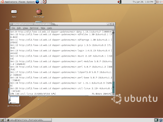The height and width of the screenshot is (122, 163).
Task: Open the Places menu
Action: tap(22, 2)
